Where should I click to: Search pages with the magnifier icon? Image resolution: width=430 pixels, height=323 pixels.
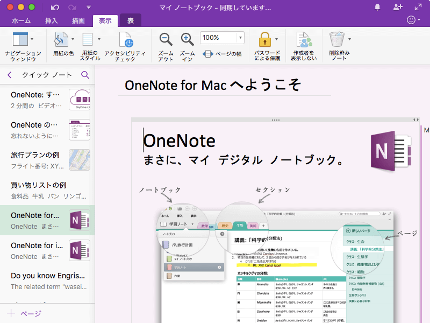pyautogui.click(x=85, y=75)
